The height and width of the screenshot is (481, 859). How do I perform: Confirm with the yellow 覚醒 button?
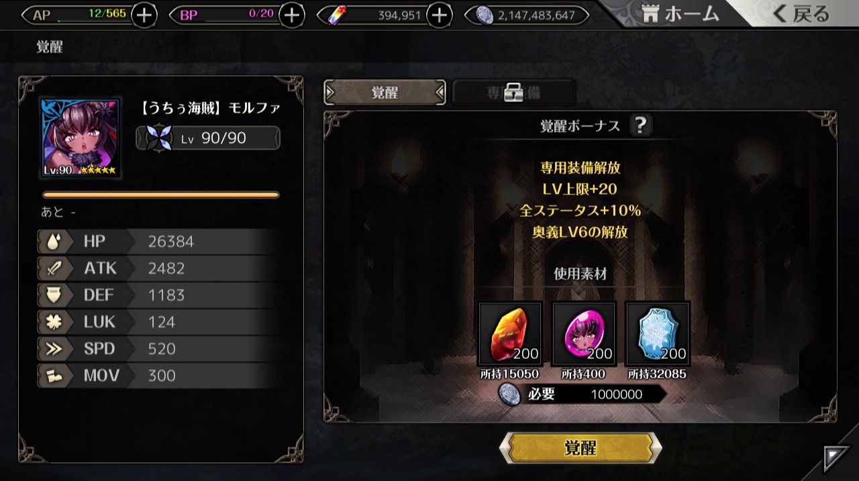pyautogui.click(x=580, y=448)
